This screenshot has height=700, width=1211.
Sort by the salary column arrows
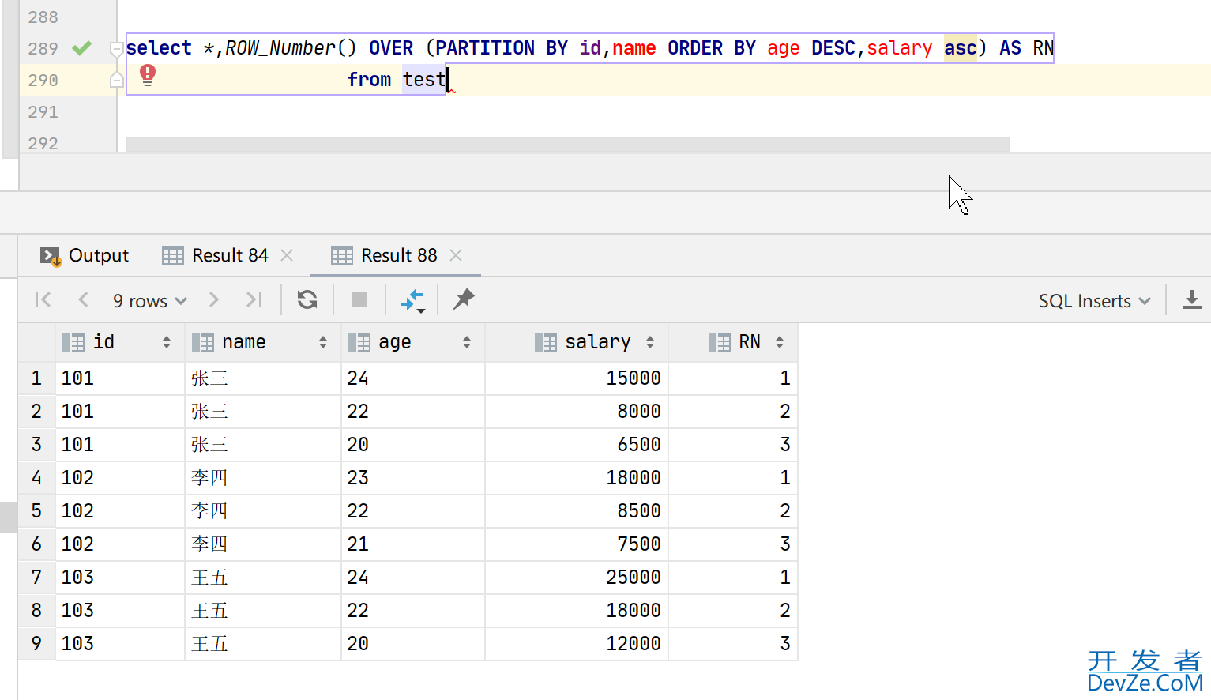pos(650,342)
